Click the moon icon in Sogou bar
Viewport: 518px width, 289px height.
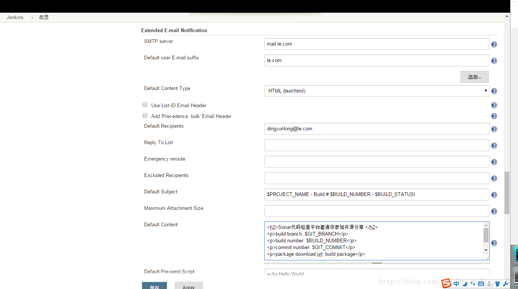tap(465, 284)
